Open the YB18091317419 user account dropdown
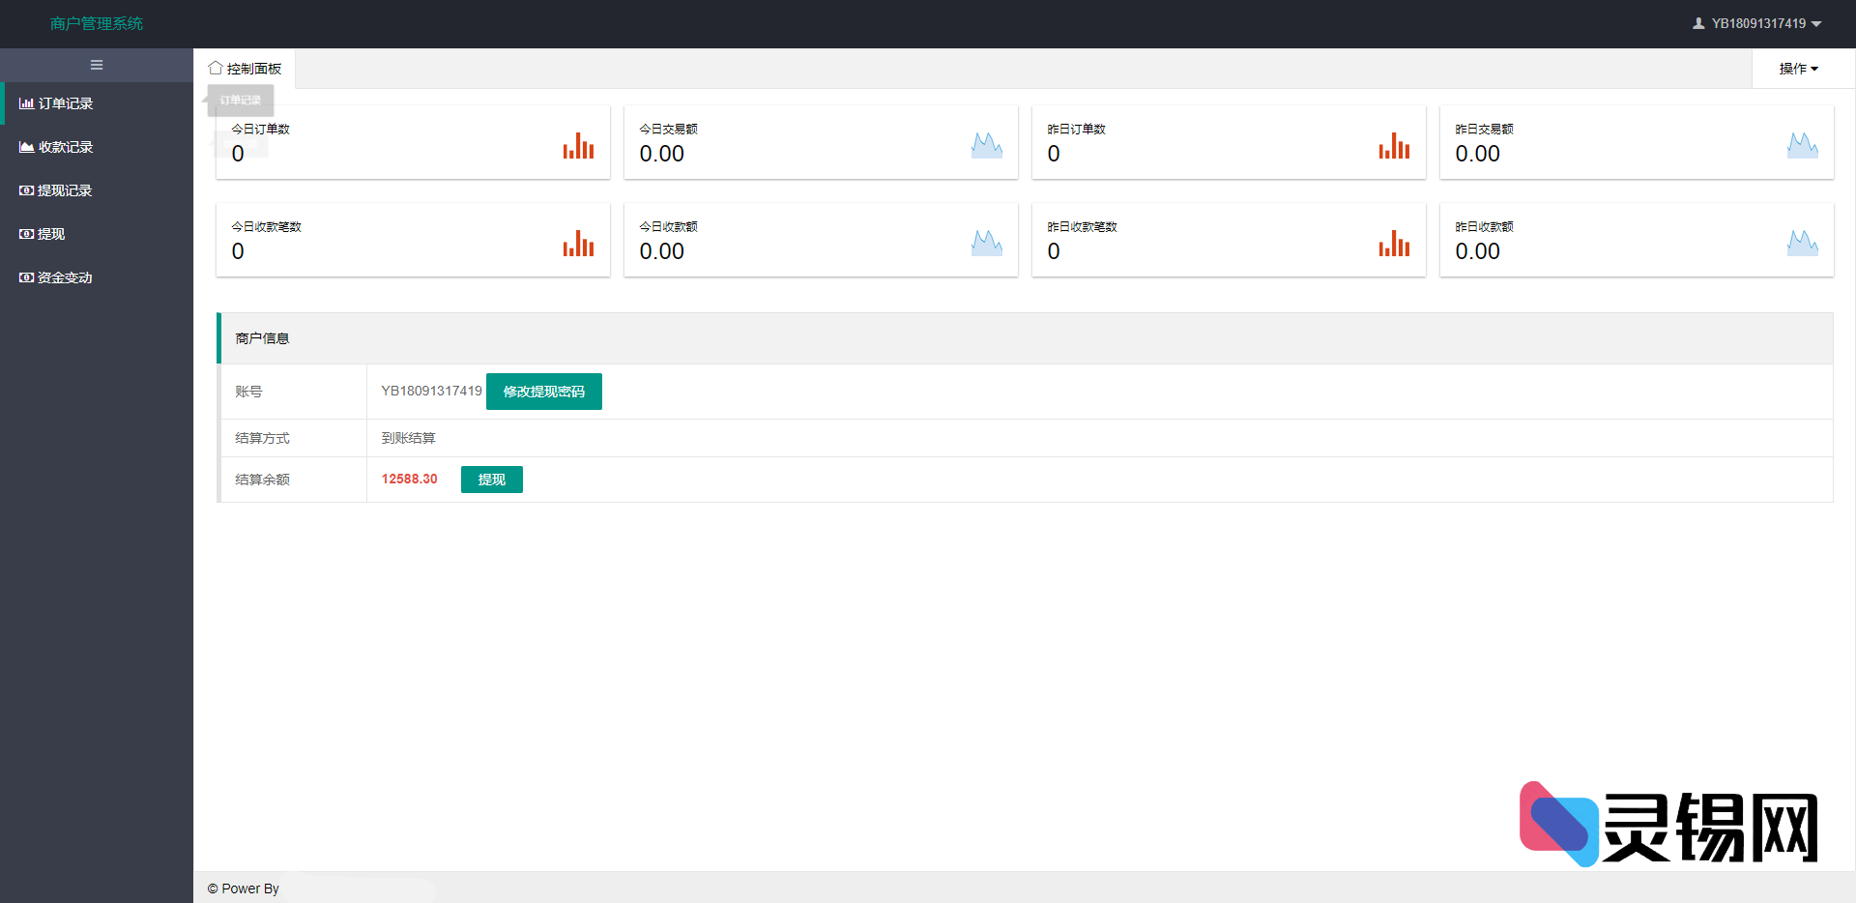The image size is (1856, 903). tap(1756, 23)
